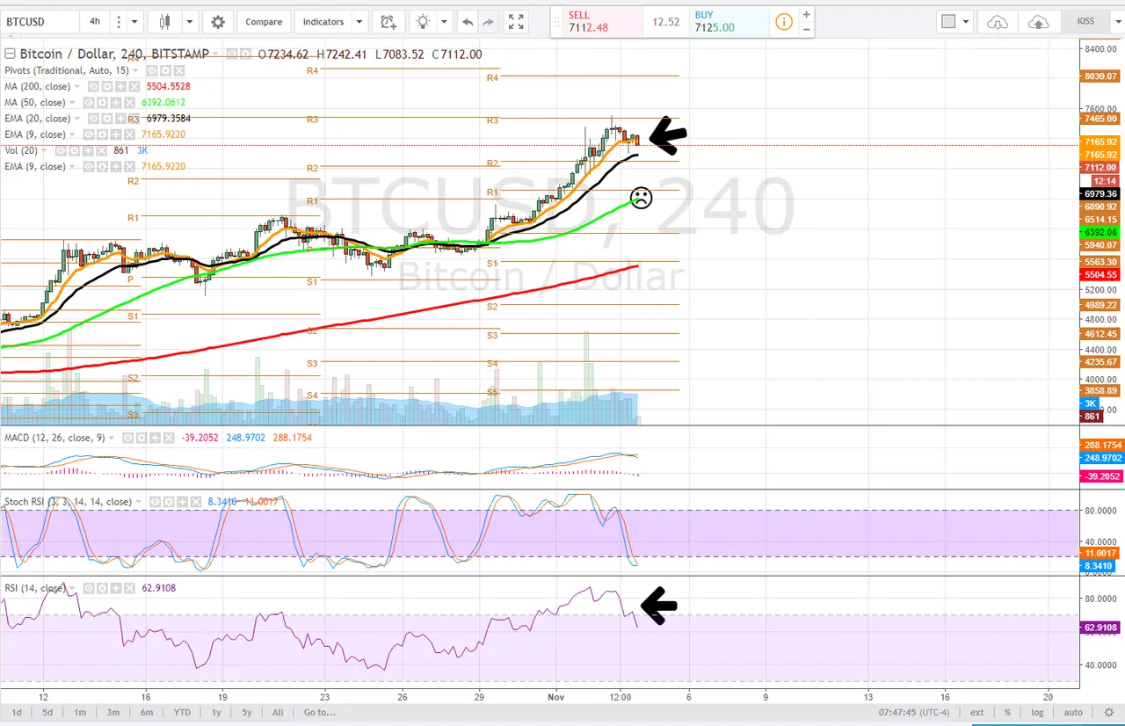
Task: Redo the chart action
Action: point(489,22)
